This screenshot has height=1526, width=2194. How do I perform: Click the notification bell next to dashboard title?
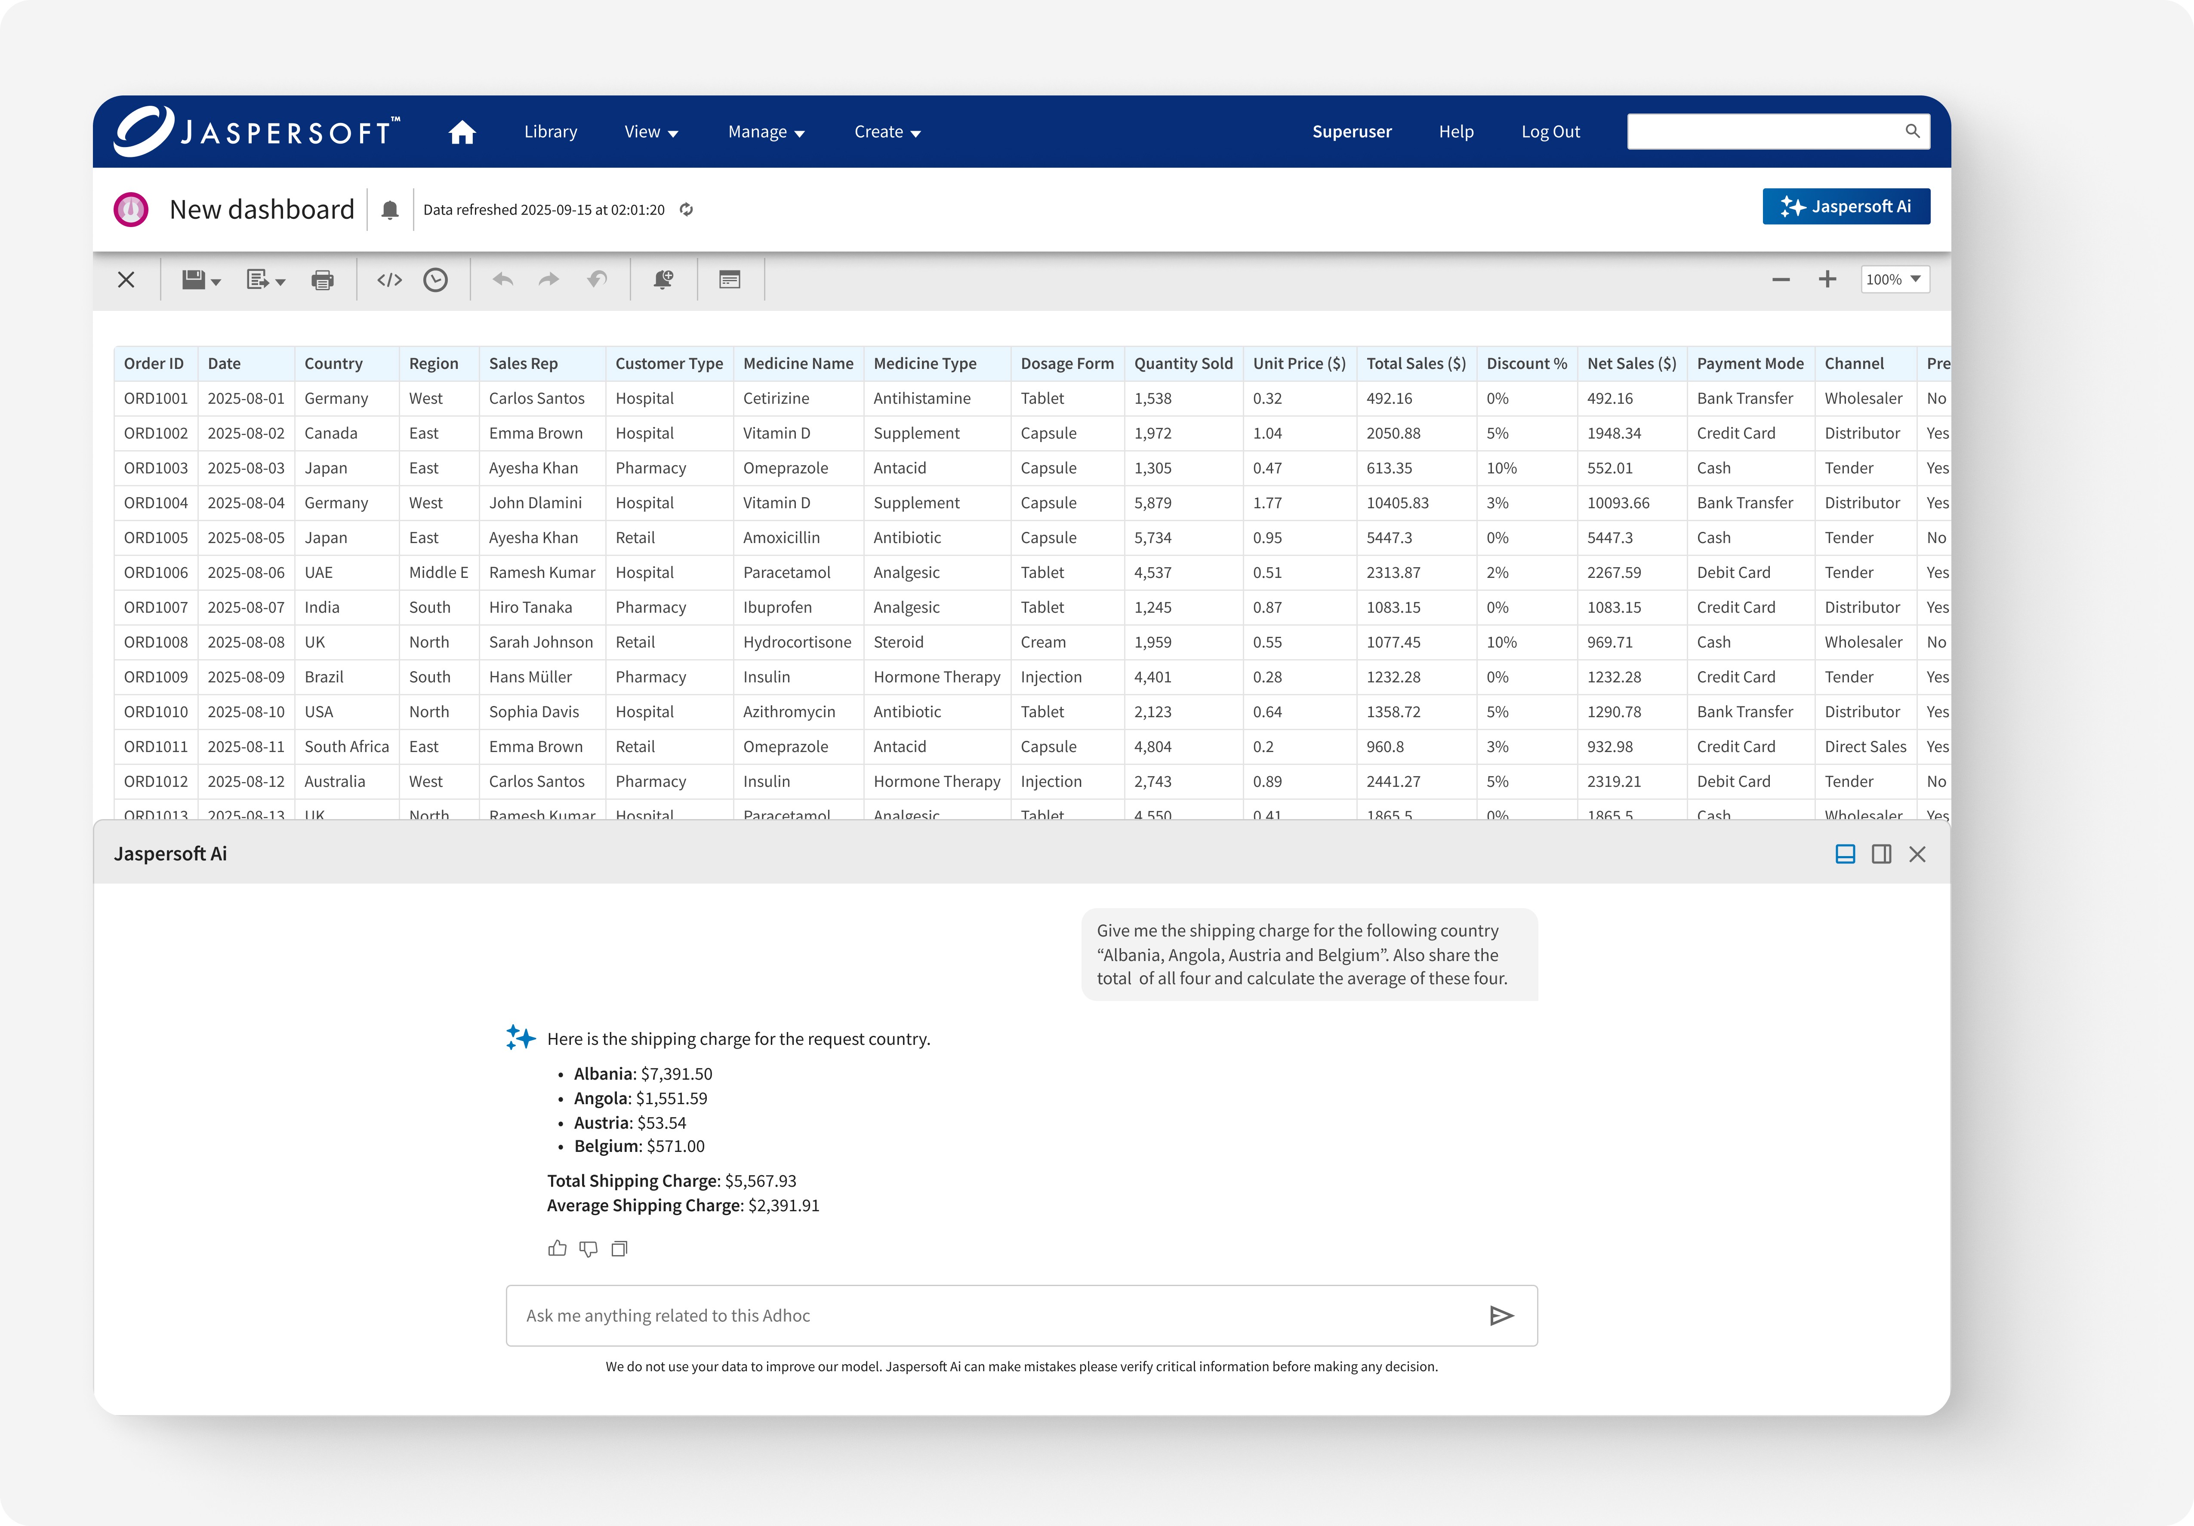[x=390, y=210]
